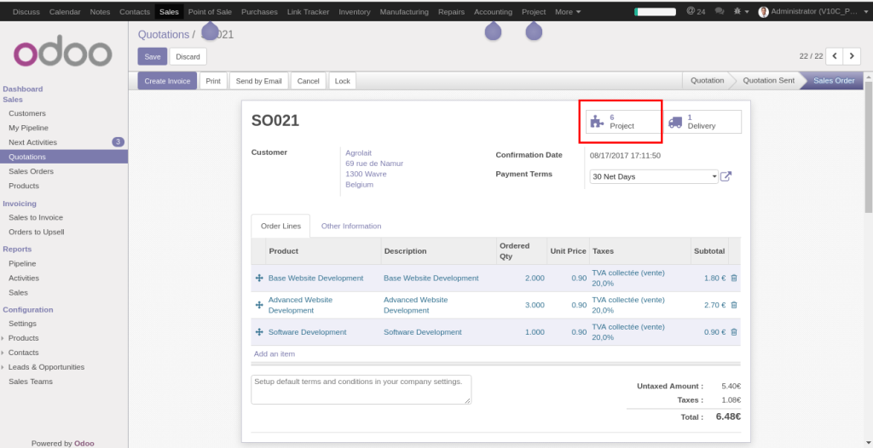Open Sales Orders in sidebar
The image size is (873, 448).
[32, 171]
